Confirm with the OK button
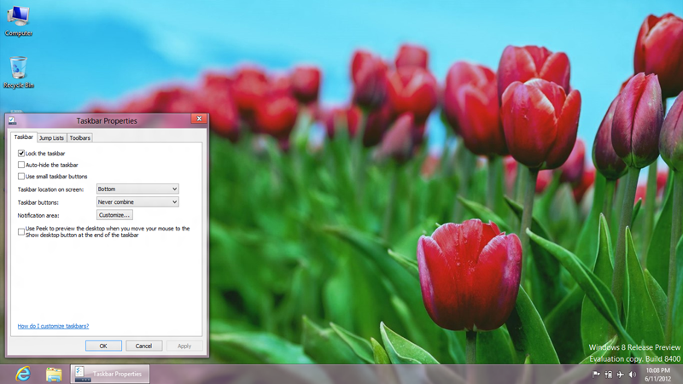Screen dimensions: 683x384 (x=103, y=346)
